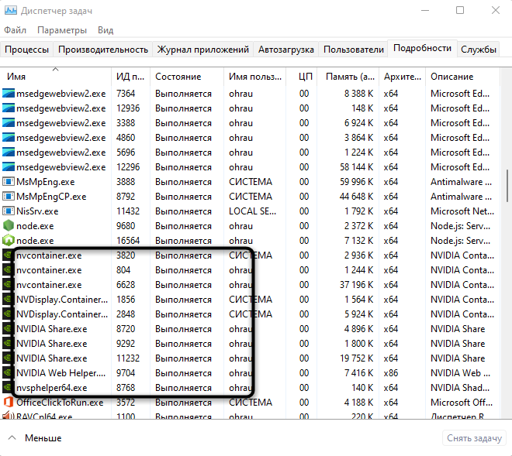
Task: Click icon of msedgewebview2.exe PID 4860
Action: (9, 138)
